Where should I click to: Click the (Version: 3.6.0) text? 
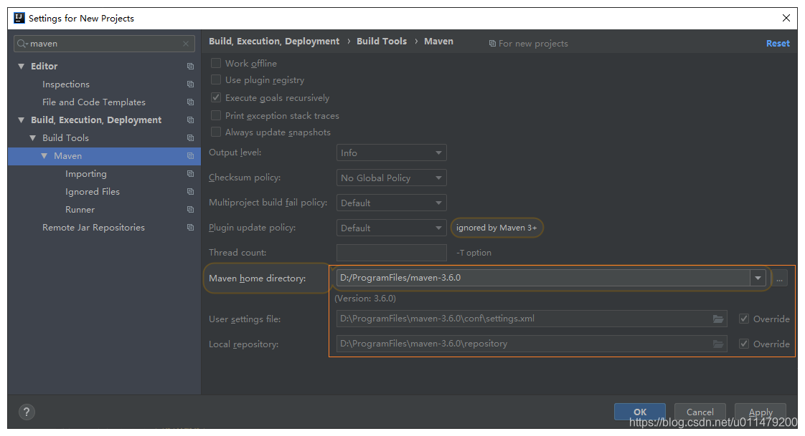tap(365, 298)
